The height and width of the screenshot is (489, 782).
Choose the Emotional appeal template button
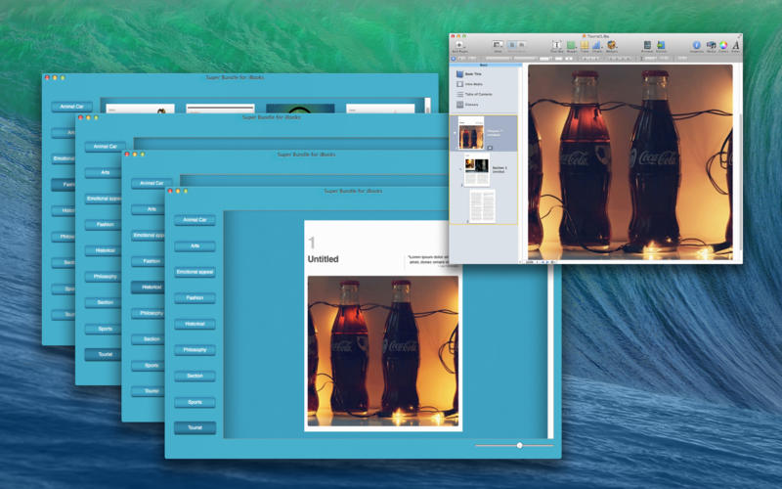pyautogui.click(x=195, y=272)
